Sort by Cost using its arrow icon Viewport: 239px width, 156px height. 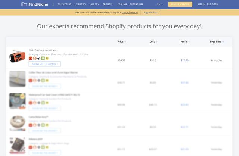tap(156, 41)
